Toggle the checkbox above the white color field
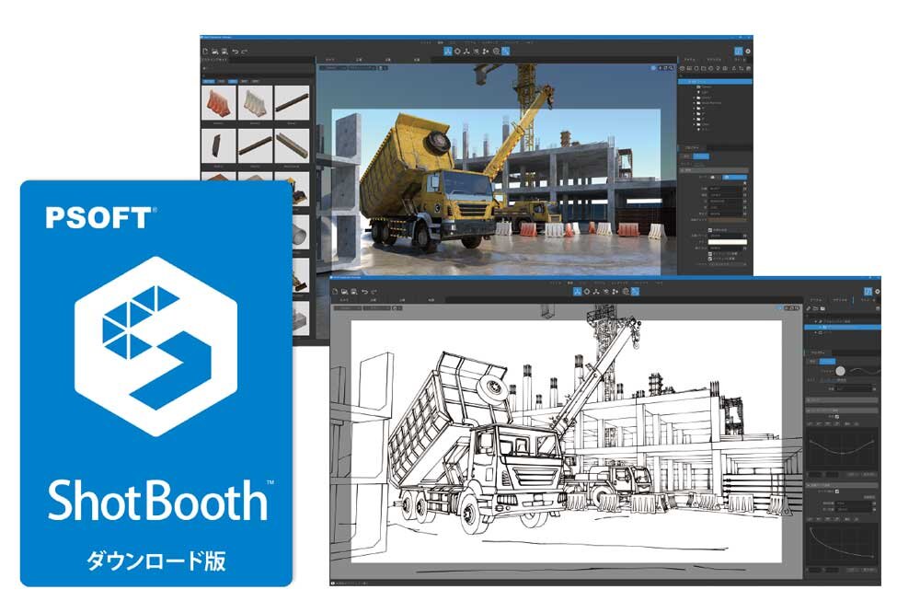920x601 pixels. (x=710, y=230)
